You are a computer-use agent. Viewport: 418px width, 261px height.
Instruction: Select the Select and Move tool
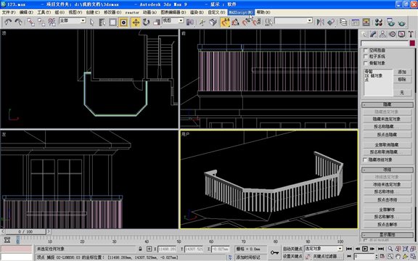136,22
